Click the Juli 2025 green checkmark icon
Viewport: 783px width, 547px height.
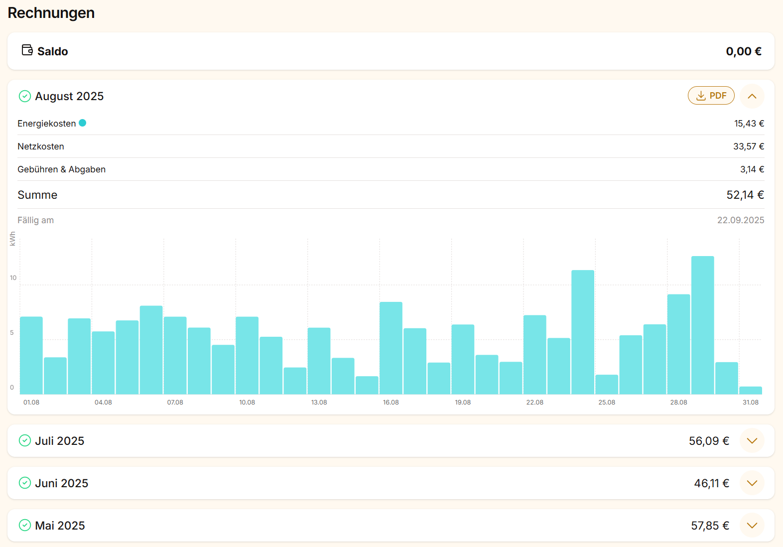25,441
